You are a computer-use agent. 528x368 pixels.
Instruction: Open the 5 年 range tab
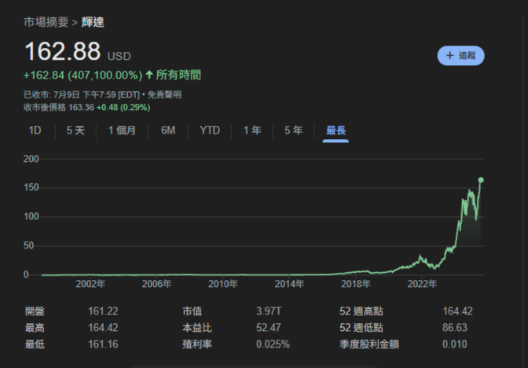pyautogui.click(x=293, y=131)
